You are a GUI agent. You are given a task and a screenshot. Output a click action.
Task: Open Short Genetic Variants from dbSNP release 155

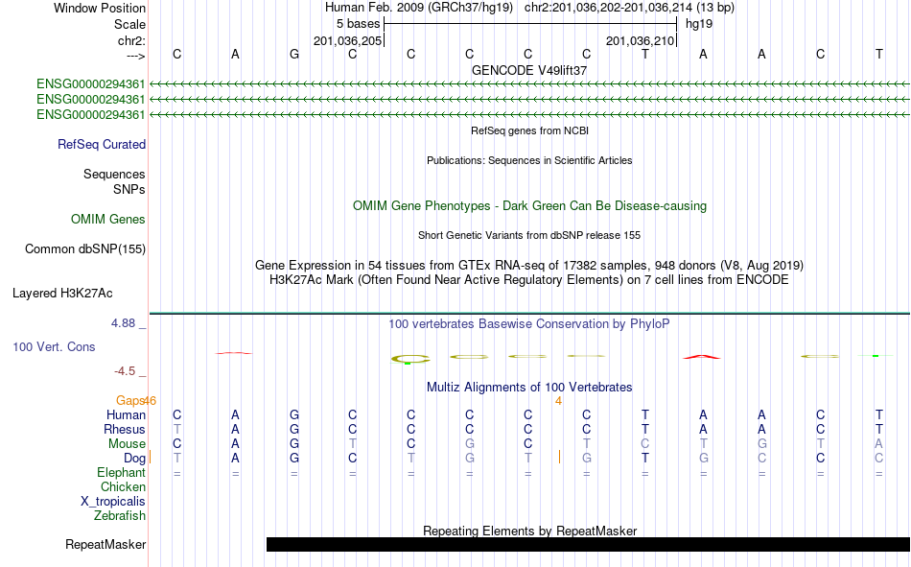tap(529, 235)
